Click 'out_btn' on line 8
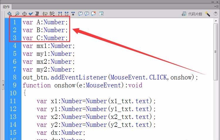The width and height of the screenshot is (220, 140). point(35,77)
